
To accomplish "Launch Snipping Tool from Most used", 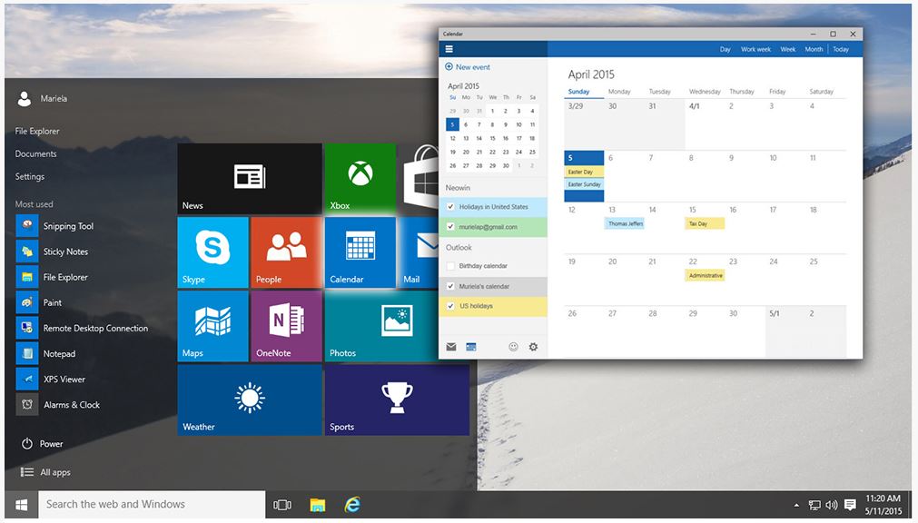I will pos(55,226).
